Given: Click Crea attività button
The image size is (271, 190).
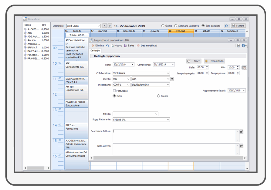Looking at the screenshot, I should click(x=214, y=61).
